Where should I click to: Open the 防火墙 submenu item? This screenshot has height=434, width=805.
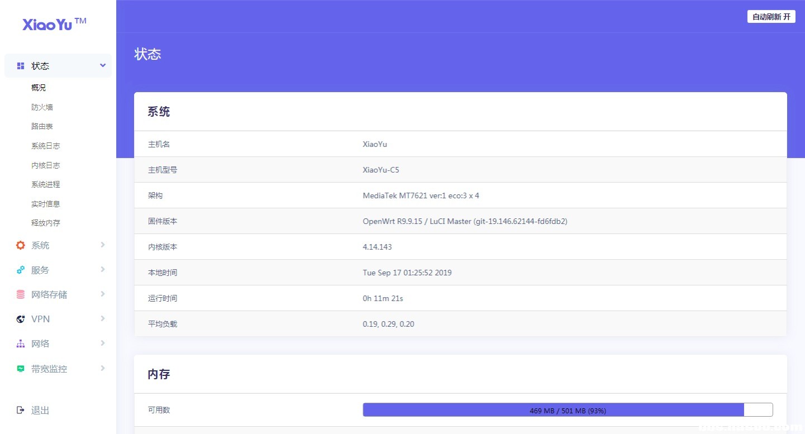click(42, 107)
